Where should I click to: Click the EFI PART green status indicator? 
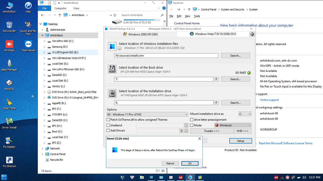pyautogui.click(x=249, y=73)
